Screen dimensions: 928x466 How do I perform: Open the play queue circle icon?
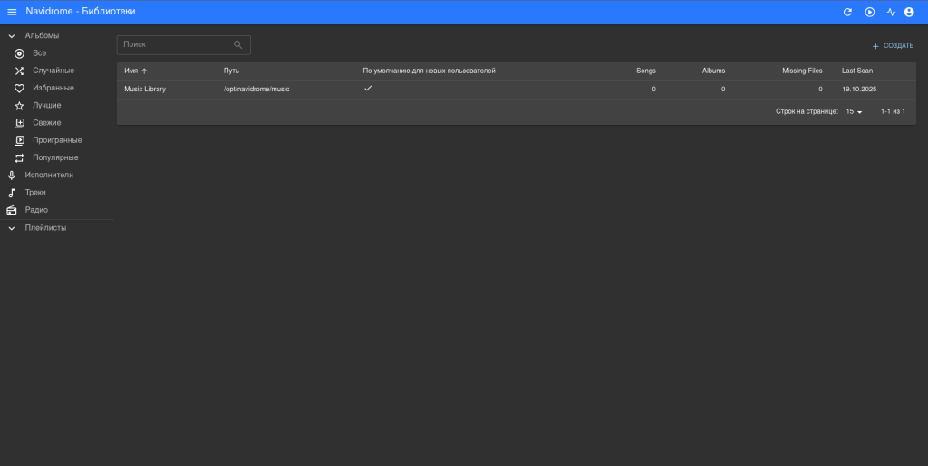[x=869, y=12]
